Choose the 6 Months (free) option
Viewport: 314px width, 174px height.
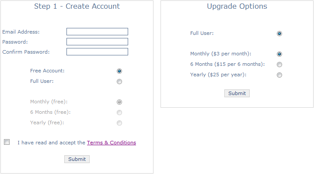[x=119, y=113]
